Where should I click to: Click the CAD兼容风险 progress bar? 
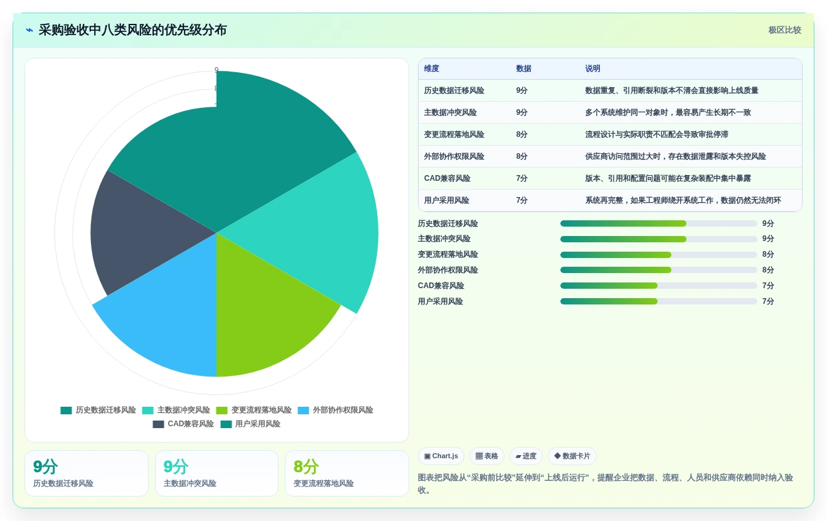tap(658, 286)
